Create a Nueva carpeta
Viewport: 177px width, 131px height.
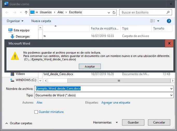[41, 21]
